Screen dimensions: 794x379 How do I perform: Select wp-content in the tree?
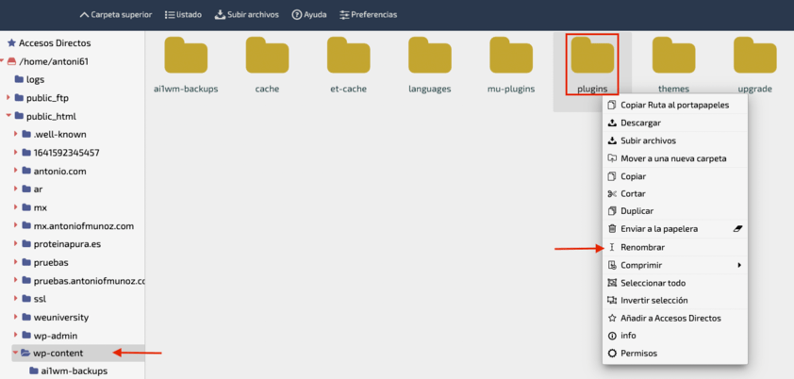[x=58, y=354]
